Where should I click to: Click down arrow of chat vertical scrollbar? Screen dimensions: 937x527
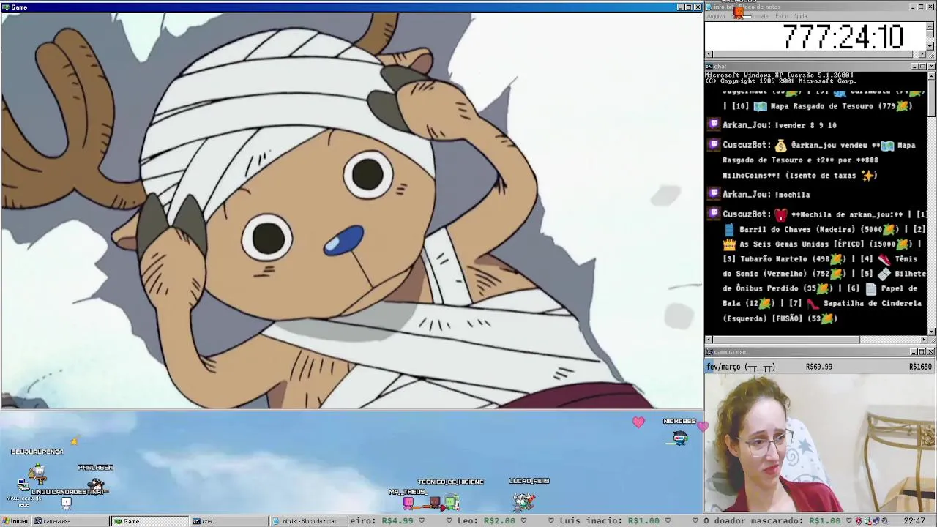tap(931, 331)
